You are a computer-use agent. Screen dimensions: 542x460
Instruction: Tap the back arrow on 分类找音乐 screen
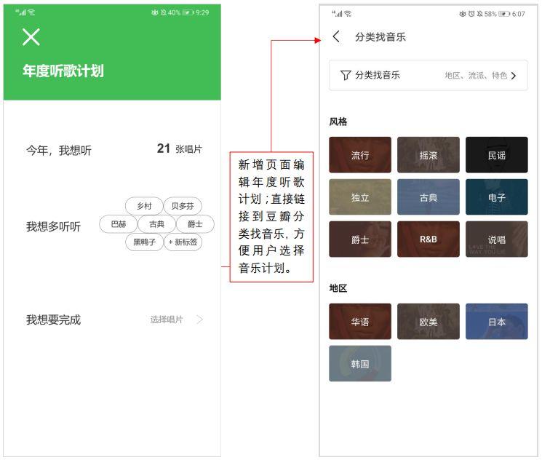336,36
